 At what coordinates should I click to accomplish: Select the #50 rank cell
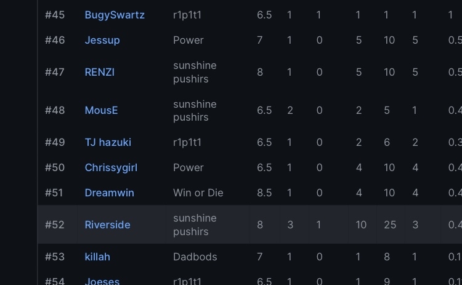pyautogui.click(x=55, y=167)
